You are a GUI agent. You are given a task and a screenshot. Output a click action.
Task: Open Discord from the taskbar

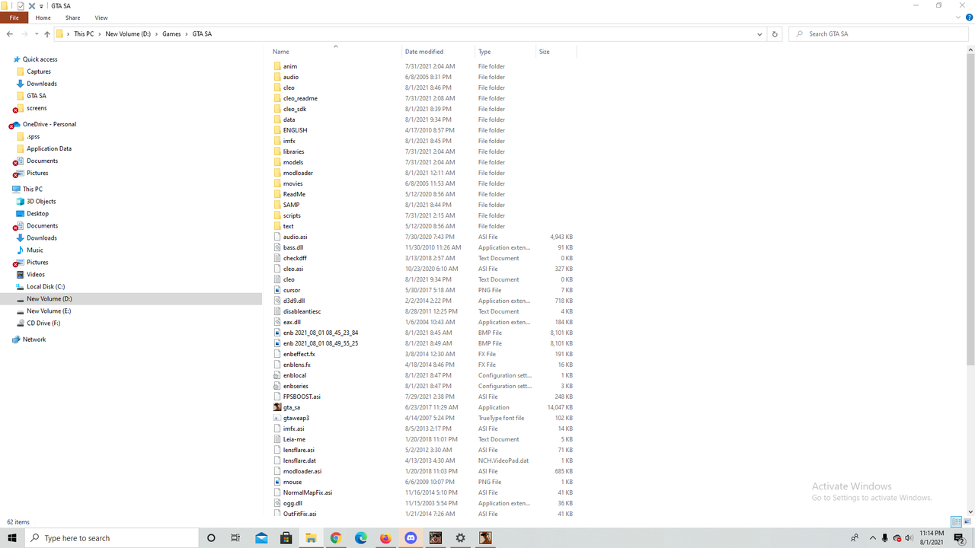pyautogui.click(x=411, y=538)
